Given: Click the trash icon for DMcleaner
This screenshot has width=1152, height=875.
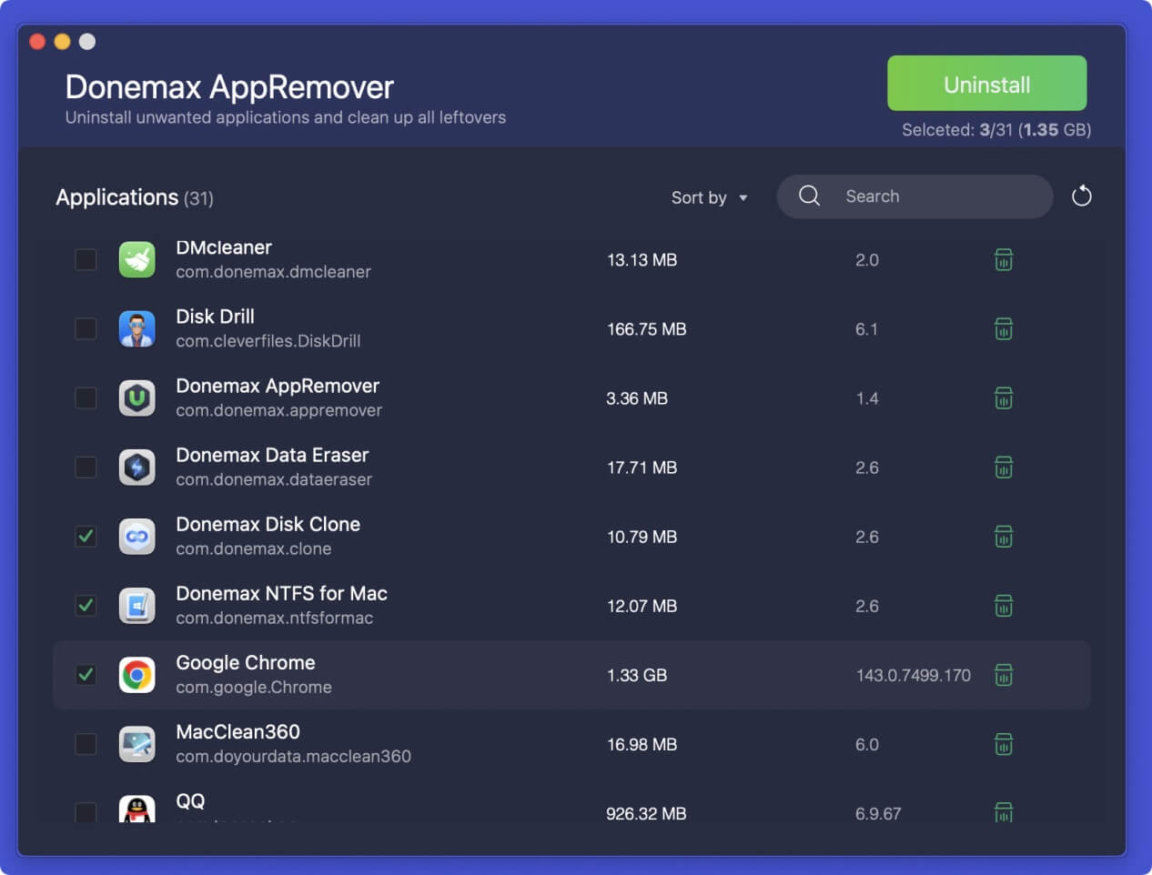Looking at the screenshot, I should click(1003, 260).
